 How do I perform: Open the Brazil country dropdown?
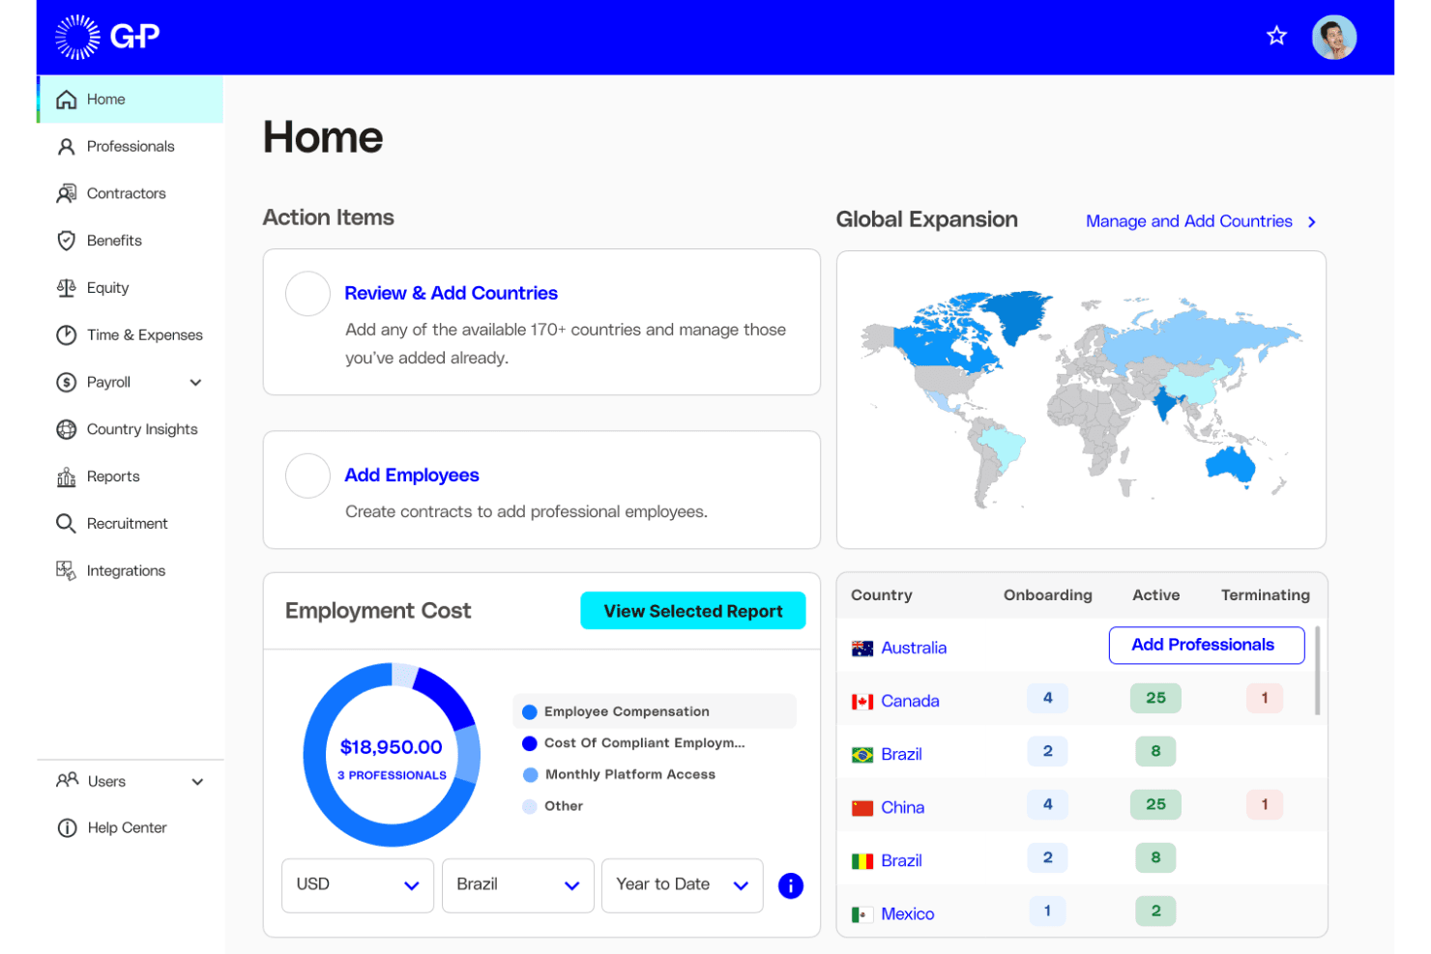518,885
